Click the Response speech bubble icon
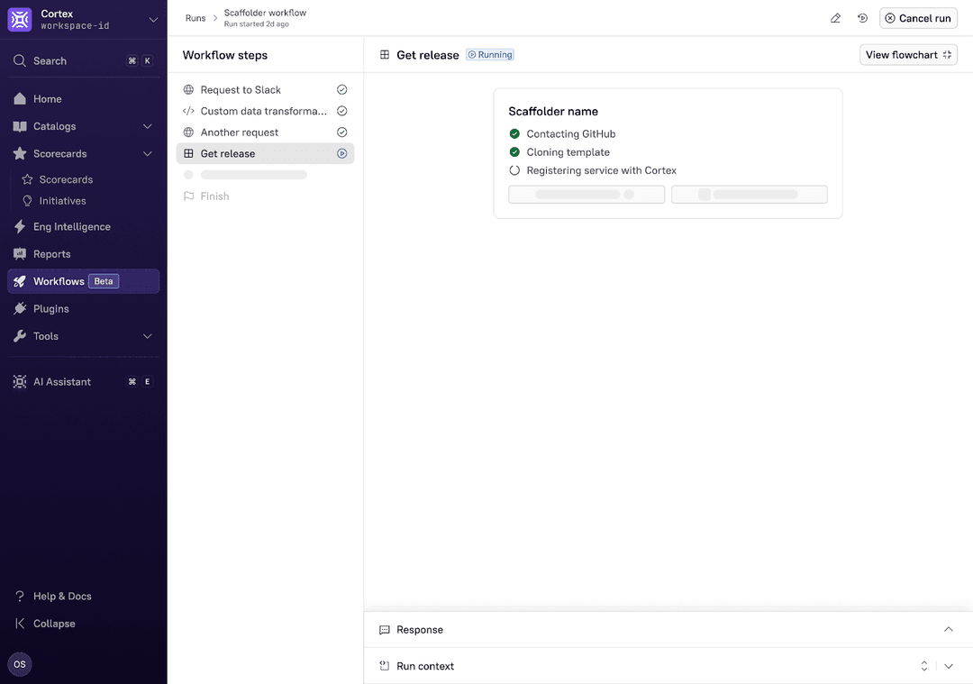This screenshot has width=973, height=684. click(385, 629)
